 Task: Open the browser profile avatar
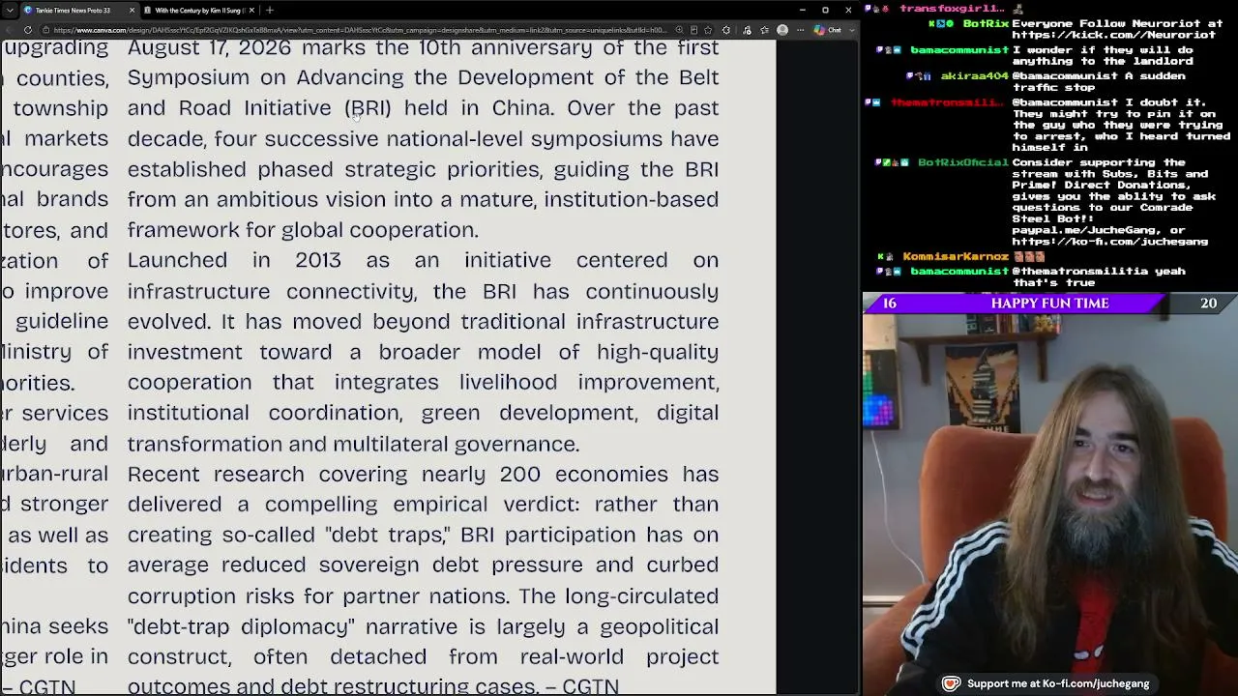782,30
